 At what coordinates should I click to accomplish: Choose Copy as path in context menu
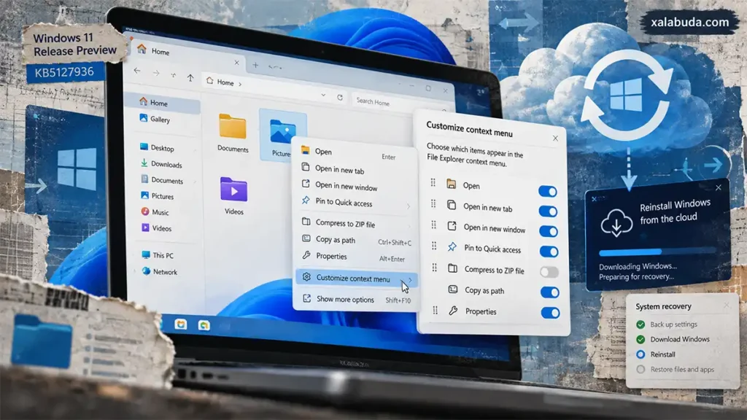point(356,241)
